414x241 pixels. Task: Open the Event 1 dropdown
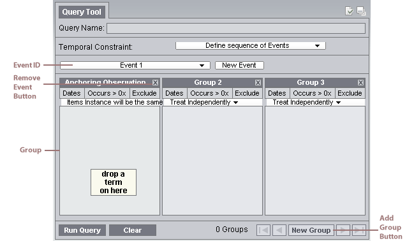[x=135, y=65]
